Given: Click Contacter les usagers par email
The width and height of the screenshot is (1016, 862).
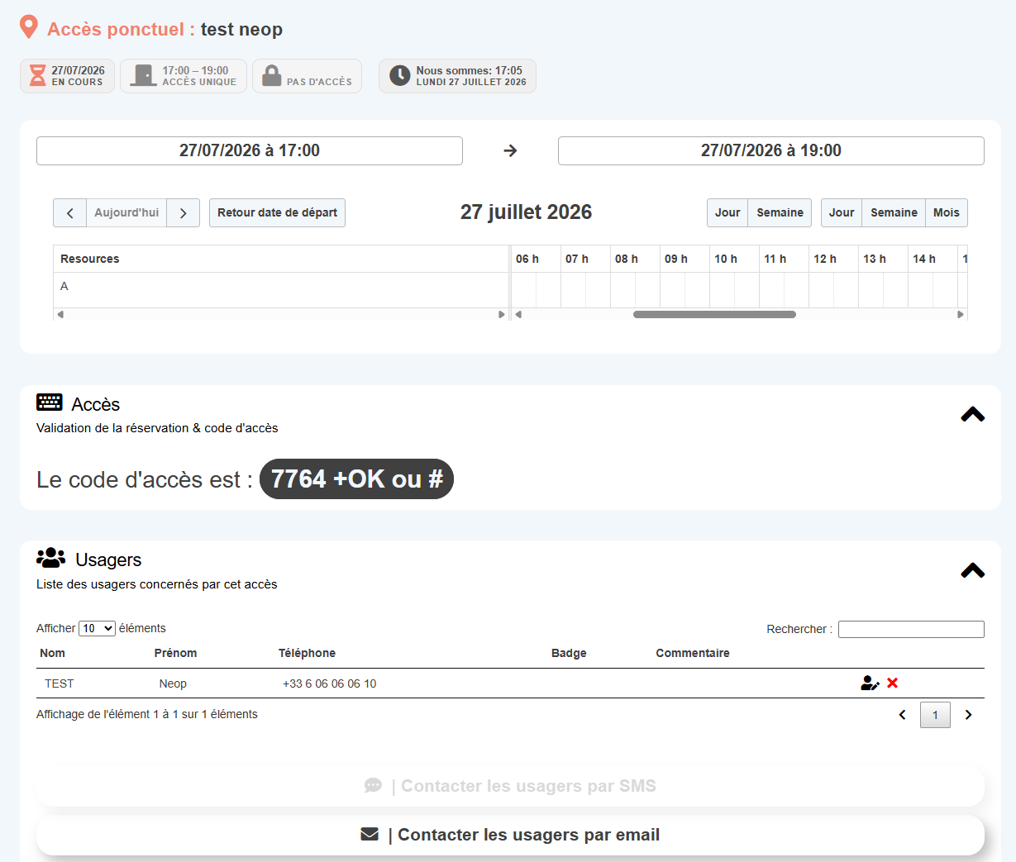Looking at the screenshot, I should (510, 835).
